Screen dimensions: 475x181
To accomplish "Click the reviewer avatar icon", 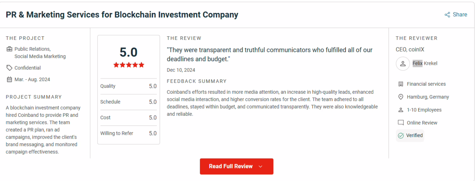I will [403, 64].
